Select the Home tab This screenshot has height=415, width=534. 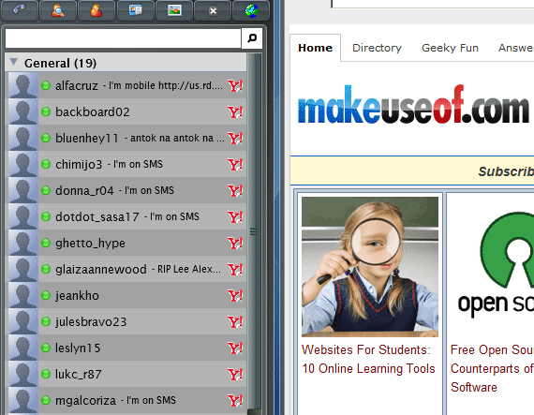pos(315,48)
